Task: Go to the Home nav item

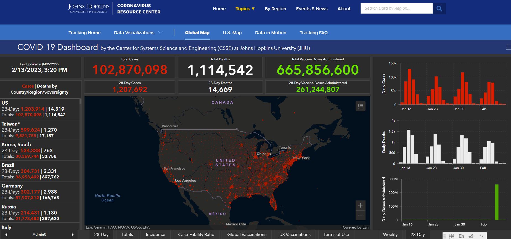Action: [x=219, y=9]
